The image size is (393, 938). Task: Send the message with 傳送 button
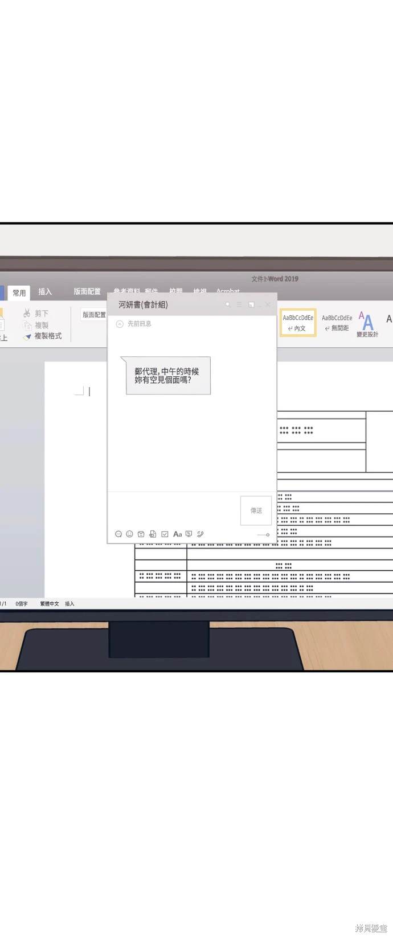pyautogui.click(x=256, y=510)
